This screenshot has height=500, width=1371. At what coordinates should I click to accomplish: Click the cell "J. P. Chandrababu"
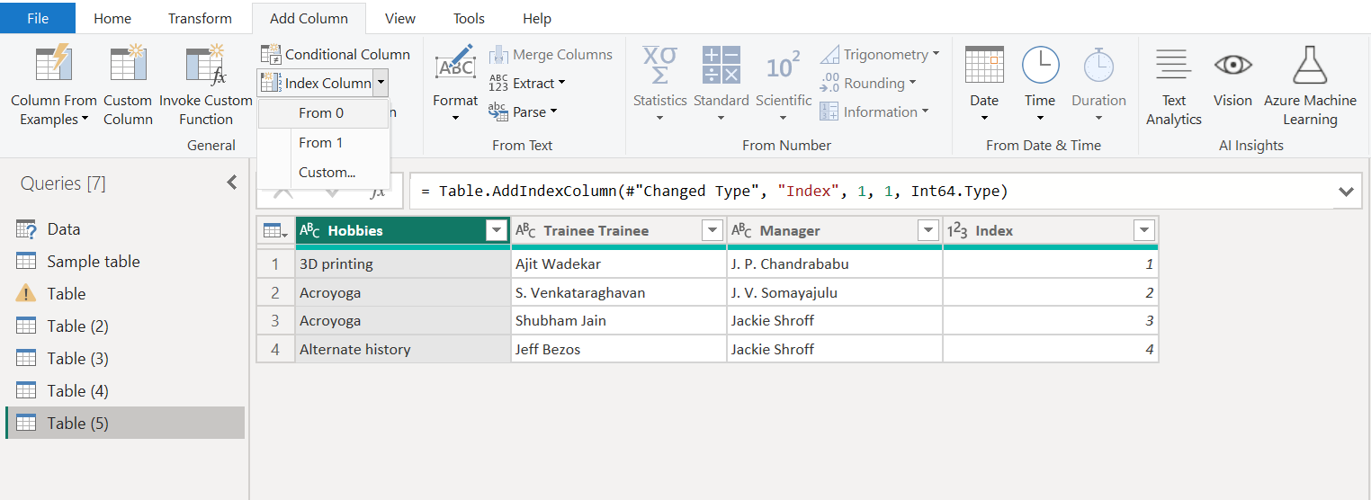point(835,264)
